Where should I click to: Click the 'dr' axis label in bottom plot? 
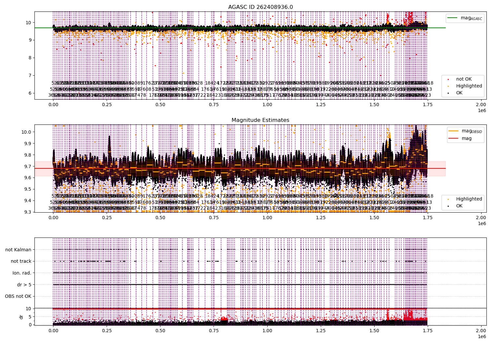21,317
